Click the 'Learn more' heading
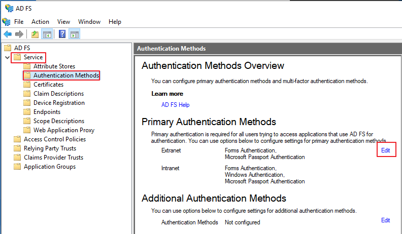The width and height of the screenshot is (402, 234). point(167,94)
